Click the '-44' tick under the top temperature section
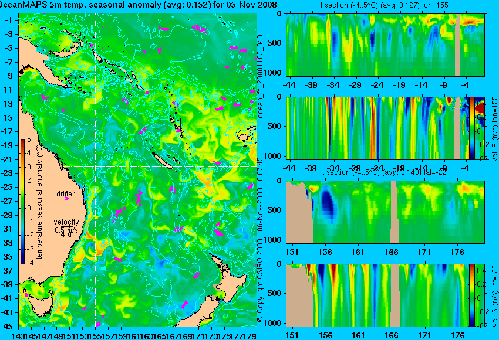 coord(289,85)
